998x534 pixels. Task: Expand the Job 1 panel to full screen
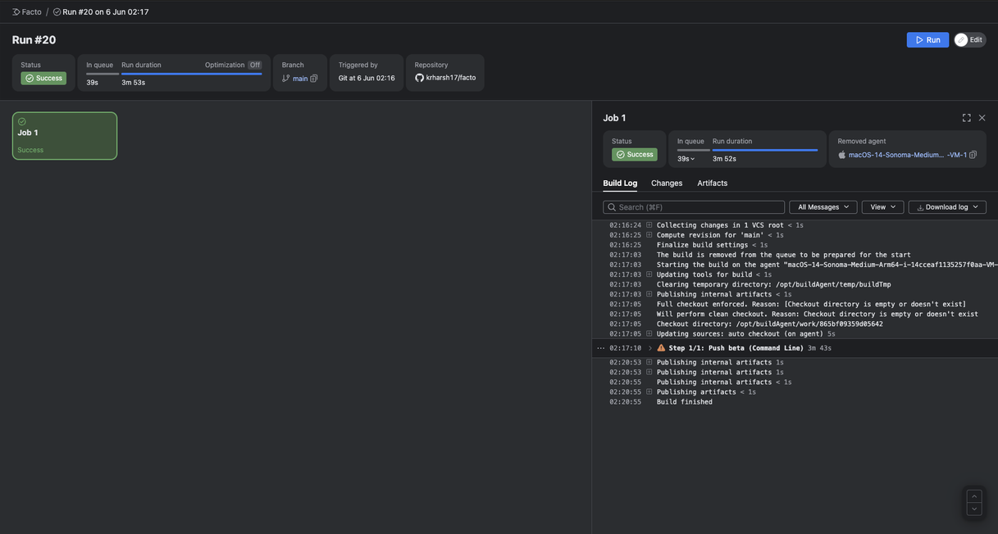coord(966,118)
